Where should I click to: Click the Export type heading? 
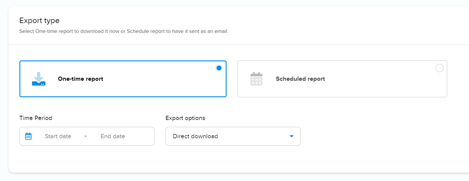click(x=39, y=20)
